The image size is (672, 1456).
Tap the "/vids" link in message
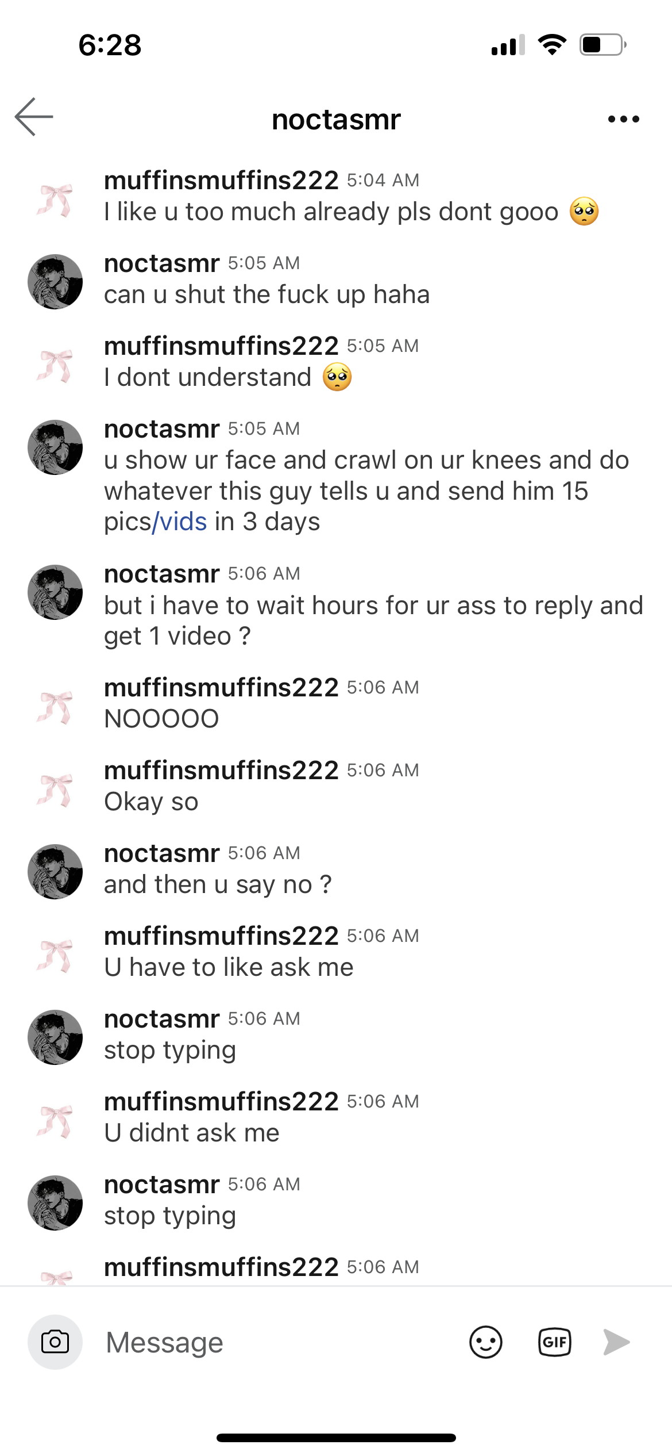click(x=180, y=522)
